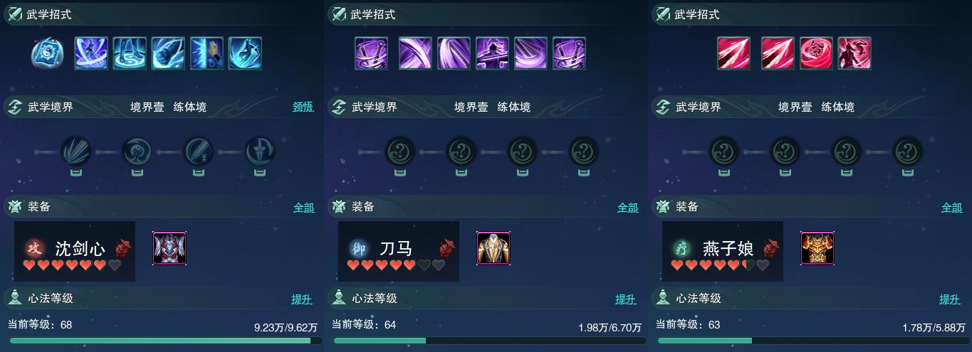
Task: Select the 沈剑心 character card
Action: [75, 251]
